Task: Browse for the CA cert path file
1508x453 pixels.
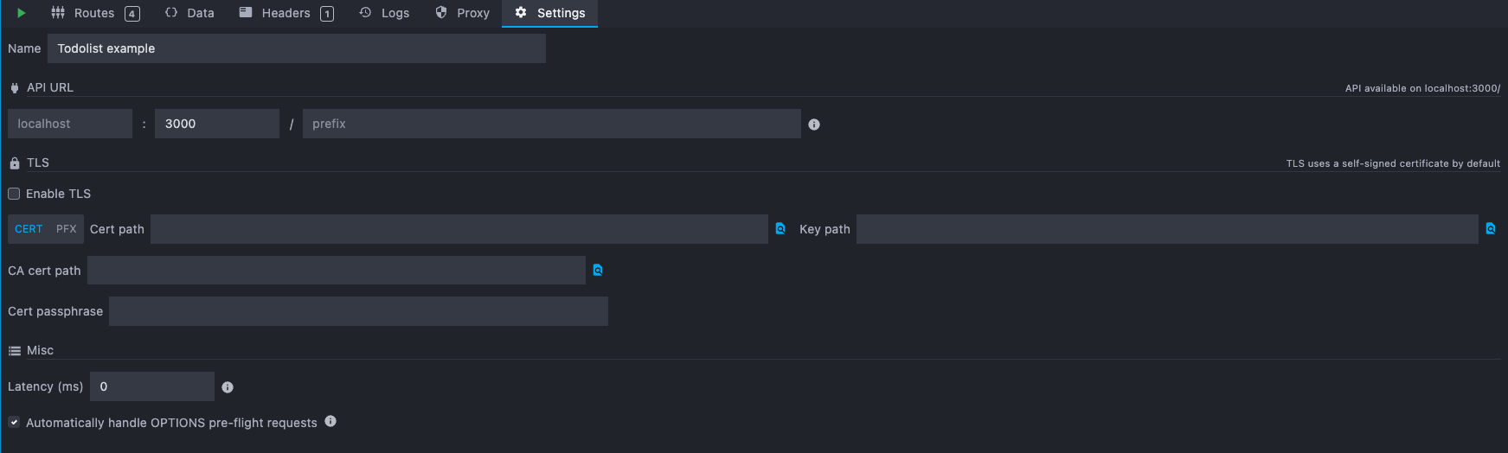Action: [x=598, y=271]
